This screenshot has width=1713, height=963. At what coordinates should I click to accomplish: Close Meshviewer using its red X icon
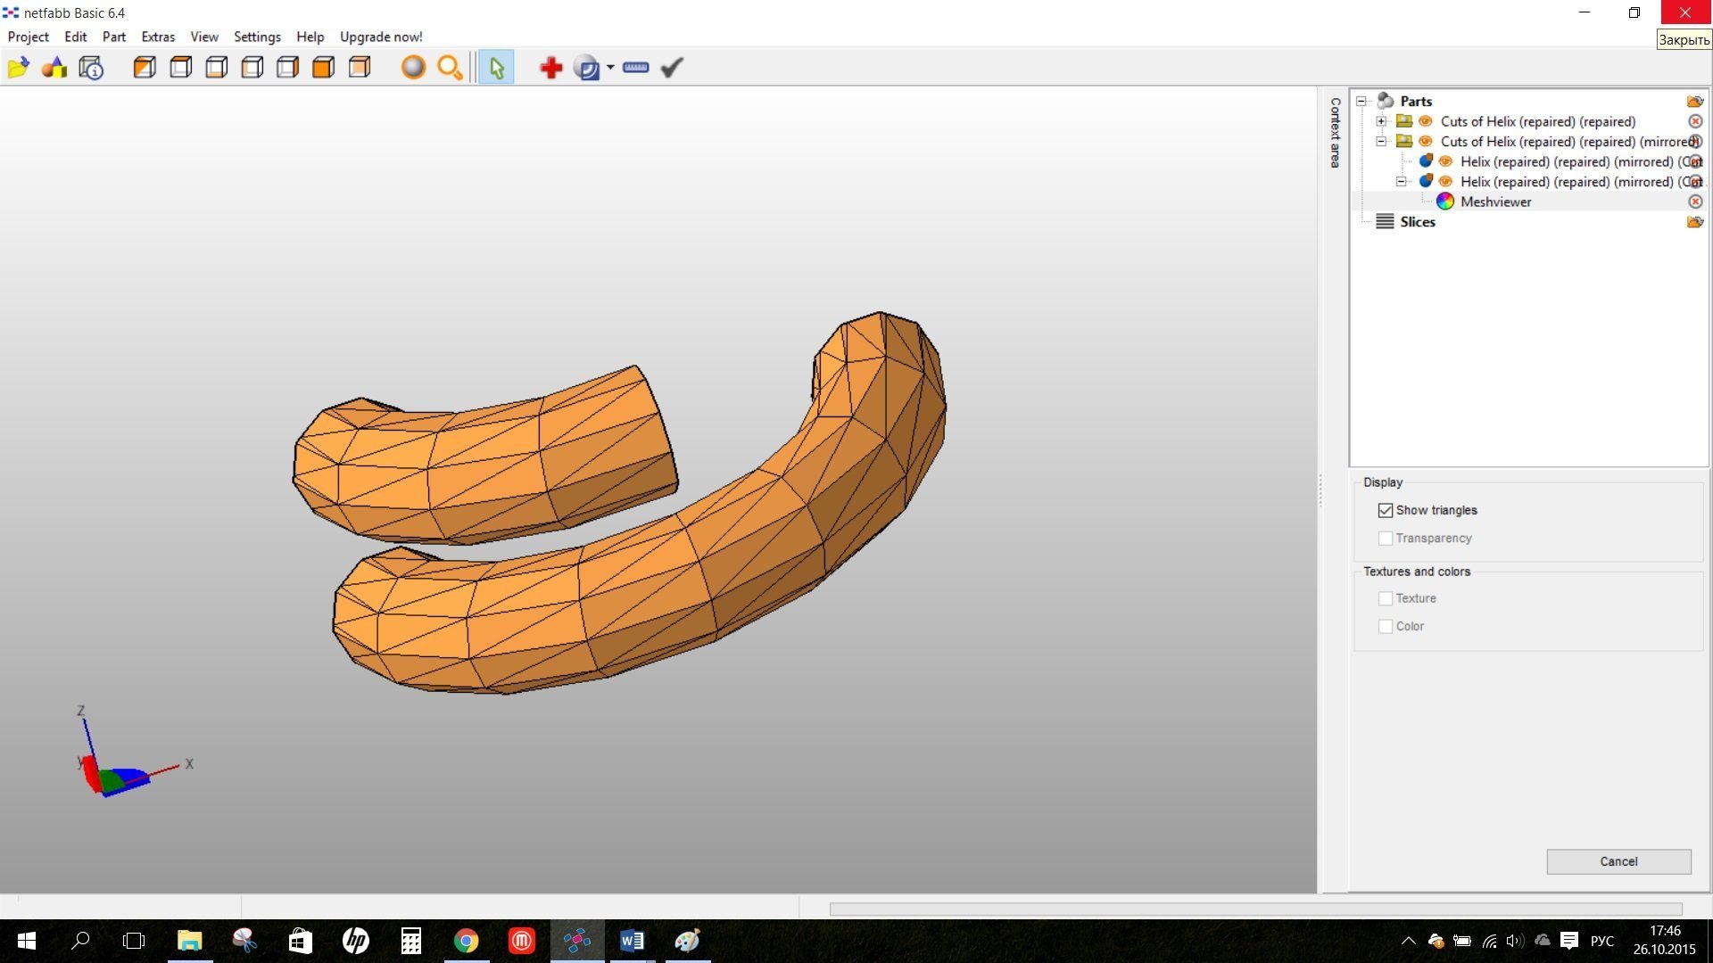point(1695,202)
